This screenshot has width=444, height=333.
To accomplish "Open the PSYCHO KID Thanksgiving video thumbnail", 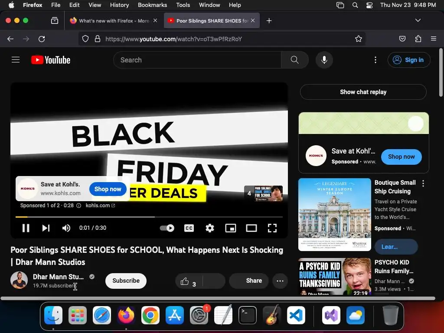I will [334, 276].
